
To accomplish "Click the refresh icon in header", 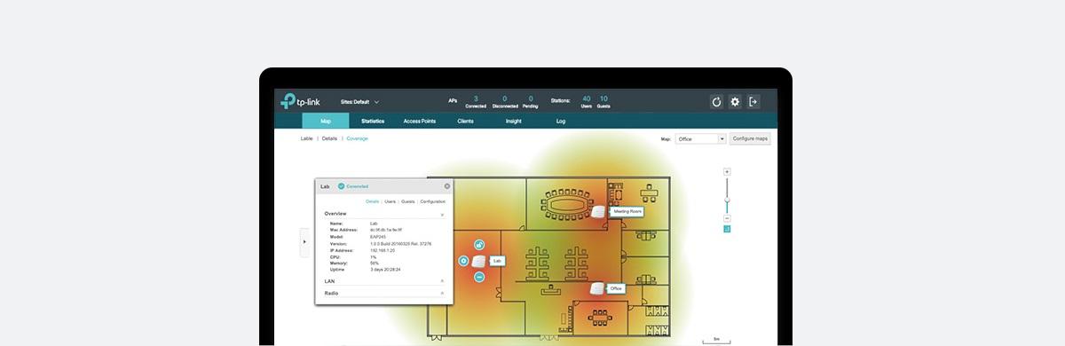I will tap(717, 102).
